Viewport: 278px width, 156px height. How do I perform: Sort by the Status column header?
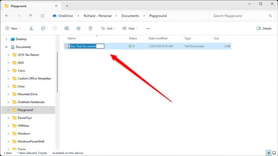(x=133, y=38)
